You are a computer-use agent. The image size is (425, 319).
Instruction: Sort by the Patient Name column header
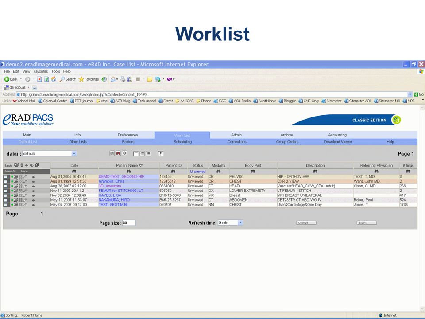129,165
